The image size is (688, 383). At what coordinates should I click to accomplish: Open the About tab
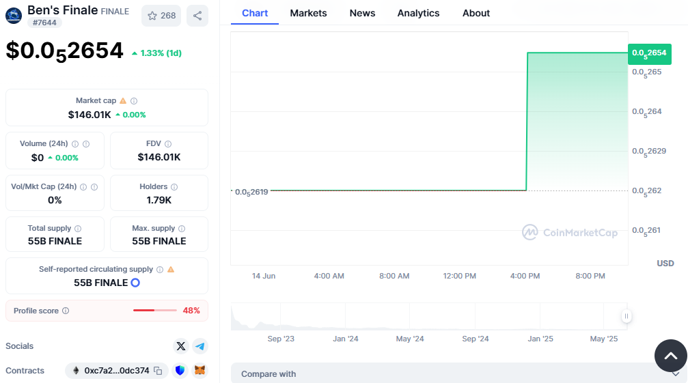pyautogui.click(x=476, y=13)
